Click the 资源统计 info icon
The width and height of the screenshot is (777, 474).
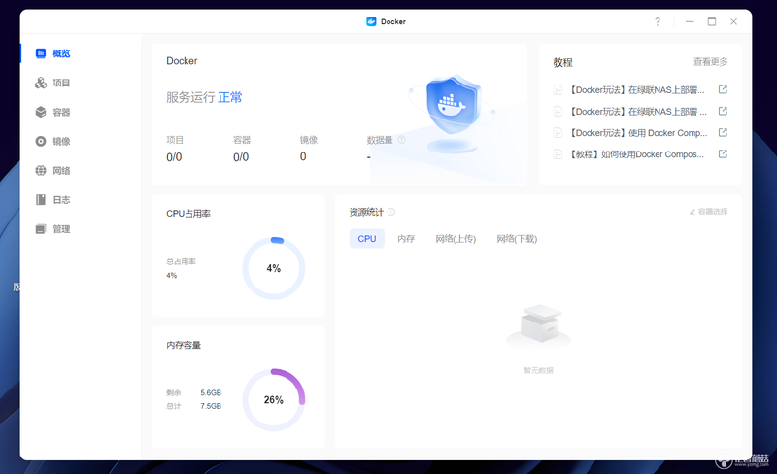[x=391, y=212]
